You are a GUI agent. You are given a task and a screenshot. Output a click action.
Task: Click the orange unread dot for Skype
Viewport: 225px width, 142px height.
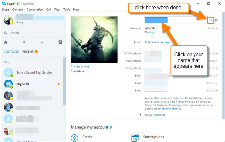(59, 84)
